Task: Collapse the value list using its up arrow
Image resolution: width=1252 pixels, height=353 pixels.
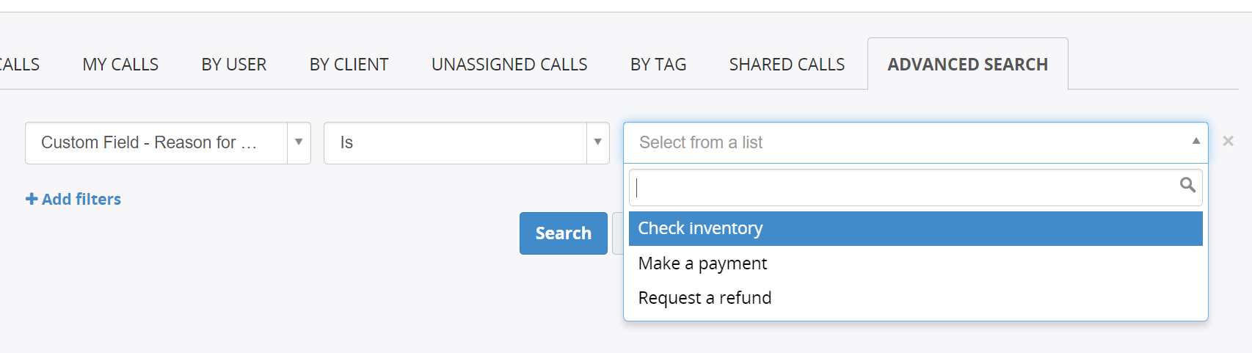Action: 1195,141
